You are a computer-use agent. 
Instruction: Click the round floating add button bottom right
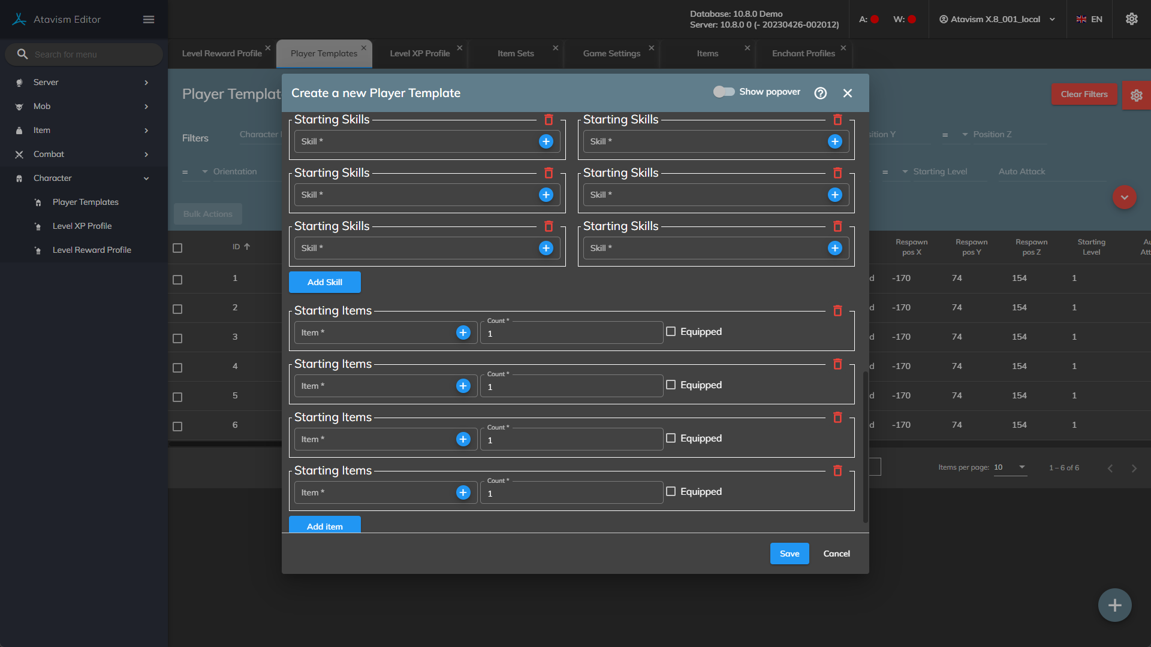click(1114, 605)
